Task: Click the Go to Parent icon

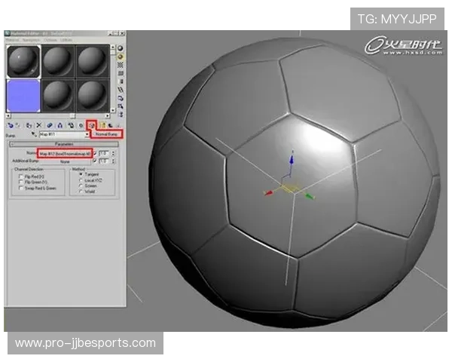Action: [x=110, y=125]
